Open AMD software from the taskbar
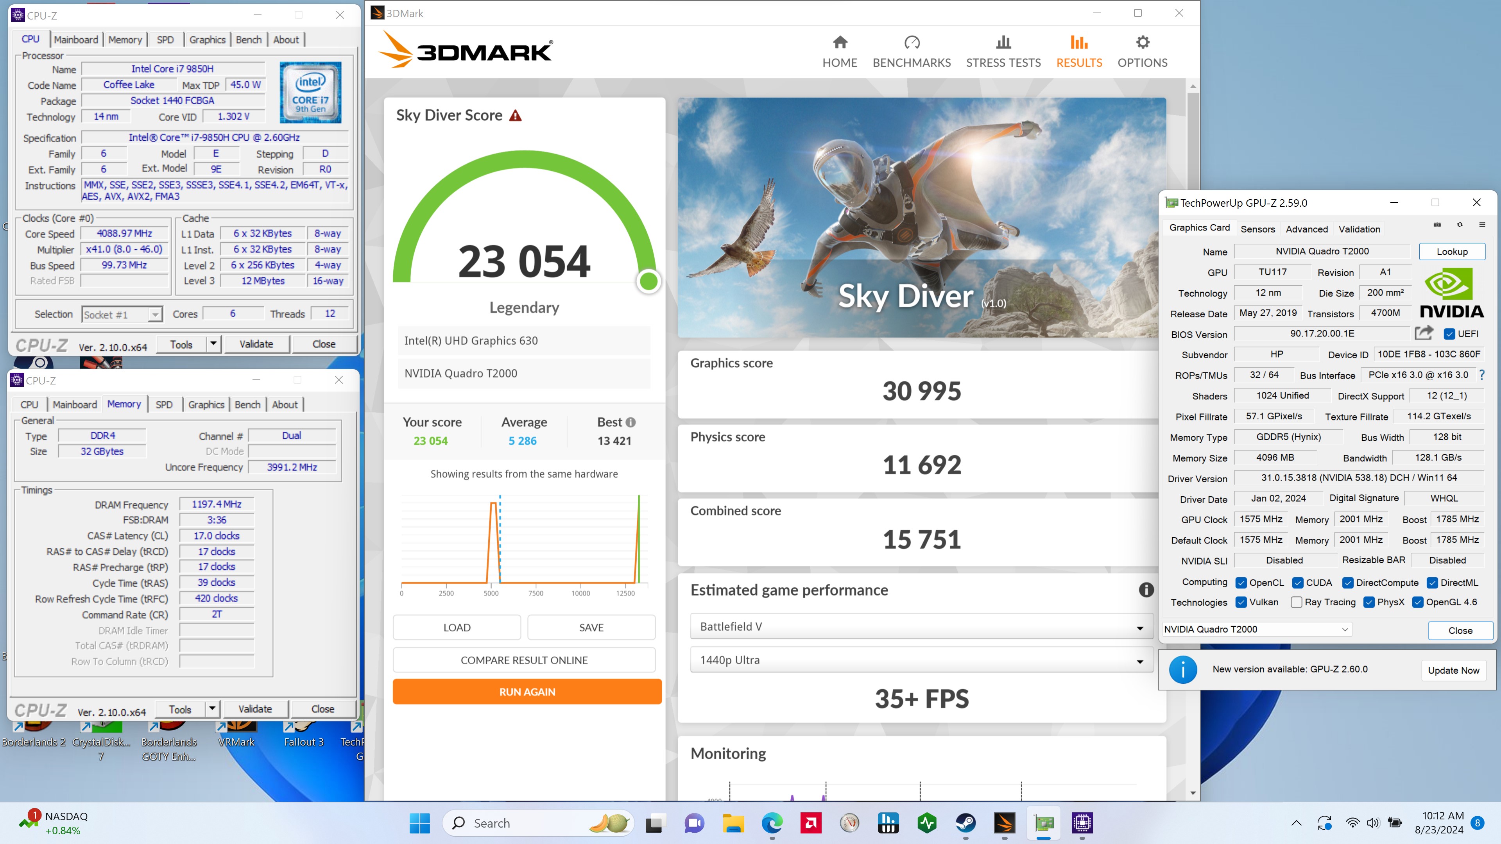Image resolution: width=1501 pixels, height=844 pixels. (811, 823)
